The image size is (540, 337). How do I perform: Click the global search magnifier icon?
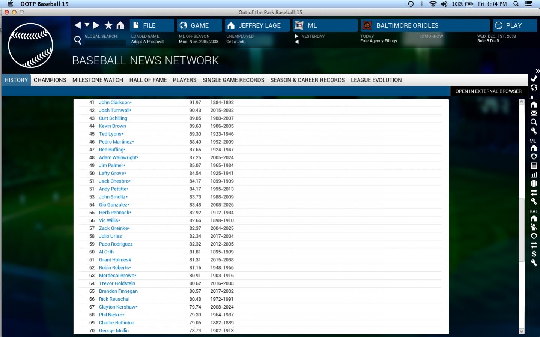pos(78,40)
